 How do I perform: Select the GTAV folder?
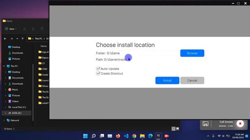click(x=43, y=69)
